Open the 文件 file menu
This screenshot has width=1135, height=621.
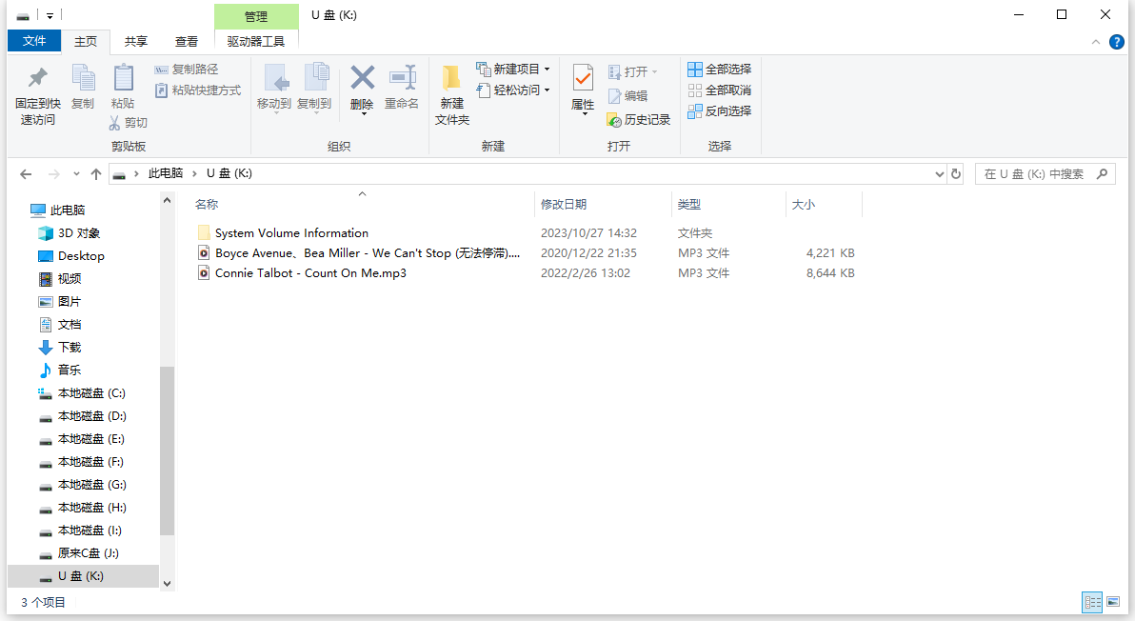(34, 41)
